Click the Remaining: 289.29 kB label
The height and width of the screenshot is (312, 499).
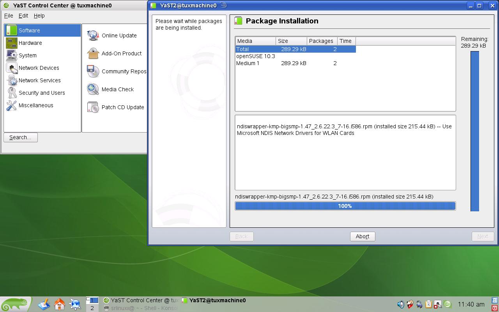pos(474,42)
